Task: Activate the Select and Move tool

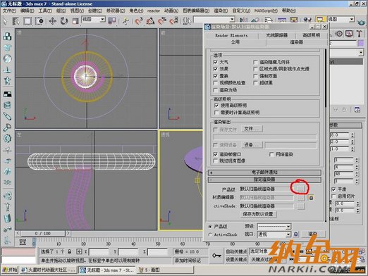Action: (x=52, y=21)
